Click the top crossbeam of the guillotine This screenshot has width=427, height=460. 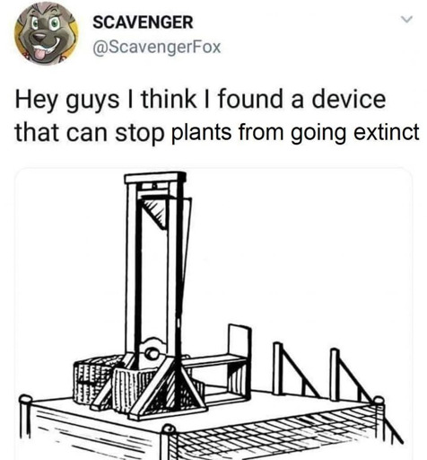click(155, 178)
